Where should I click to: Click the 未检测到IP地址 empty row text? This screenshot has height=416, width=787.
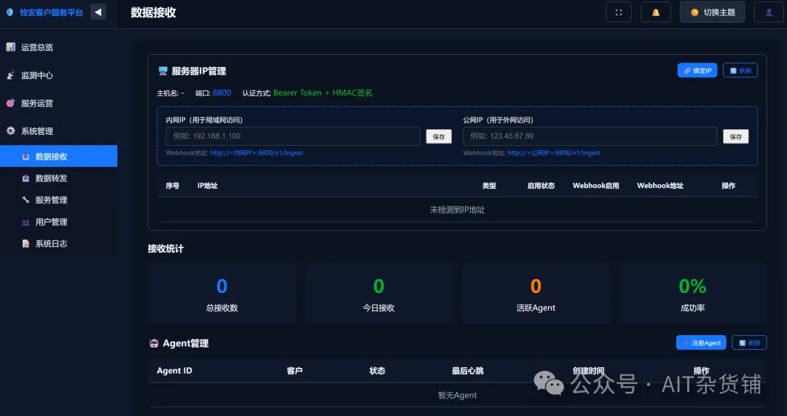pyautogui.click(x=457, y=210)
